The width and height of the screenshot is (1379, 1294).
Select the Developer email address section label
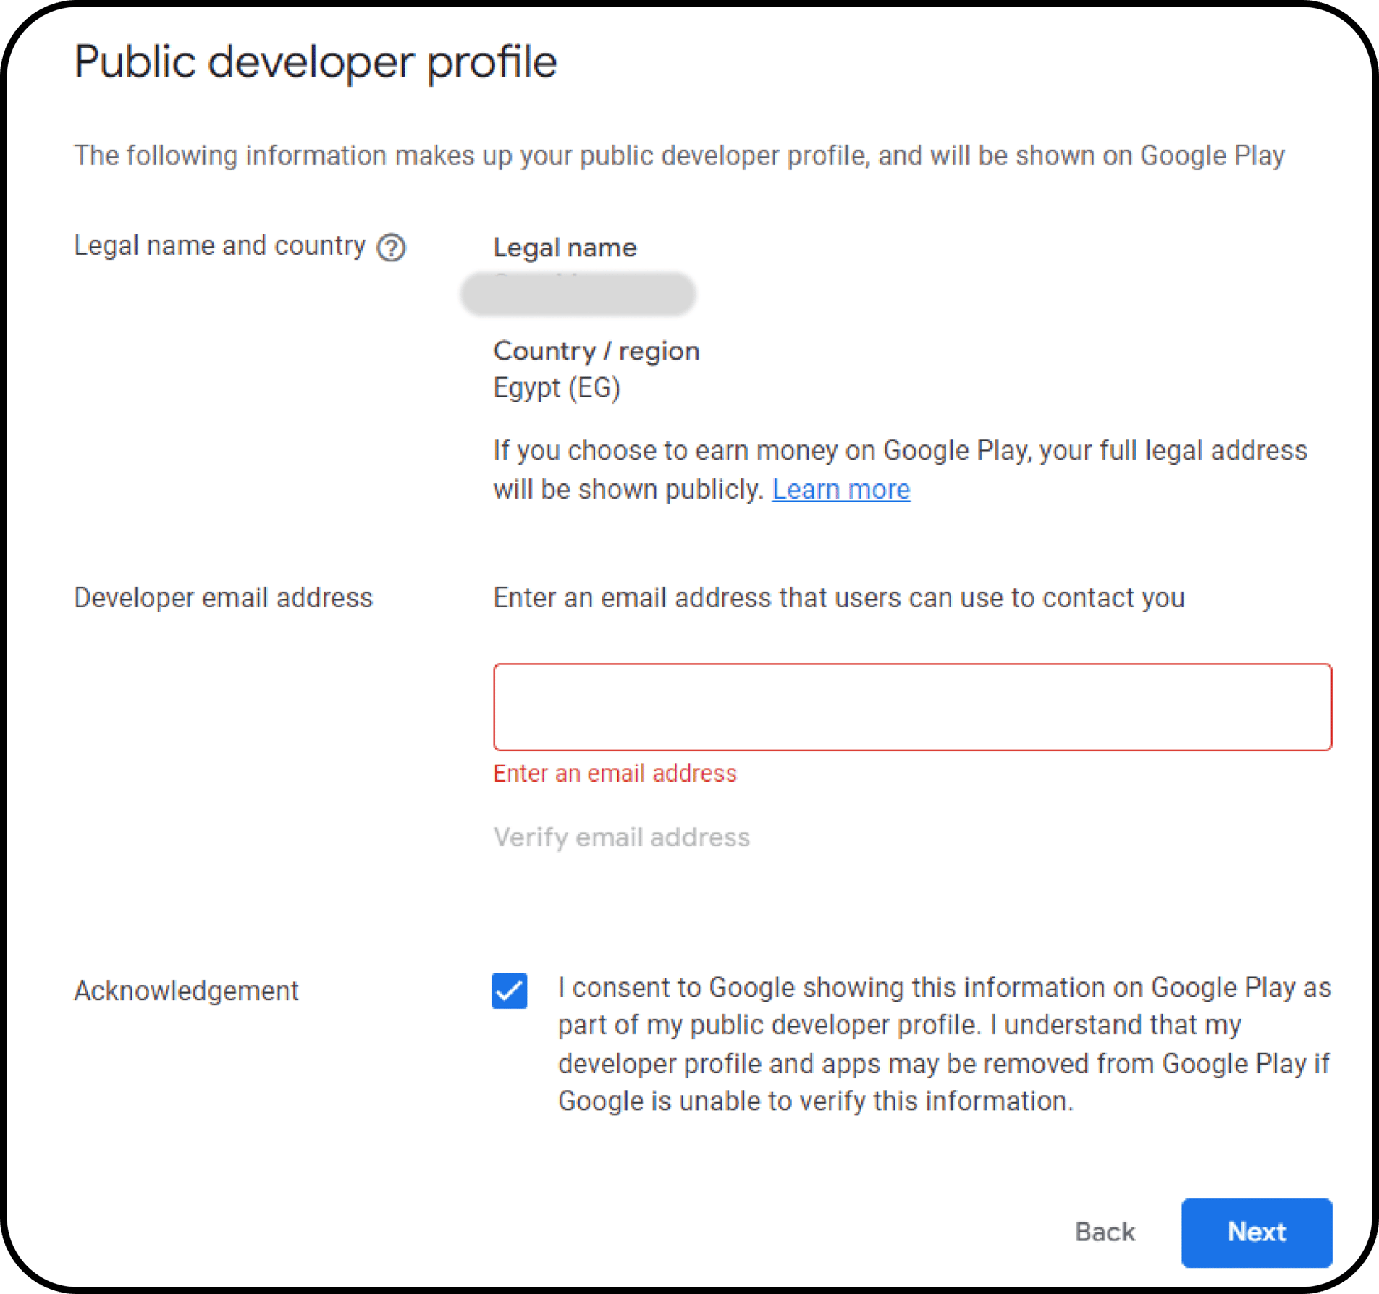point(223,597)
